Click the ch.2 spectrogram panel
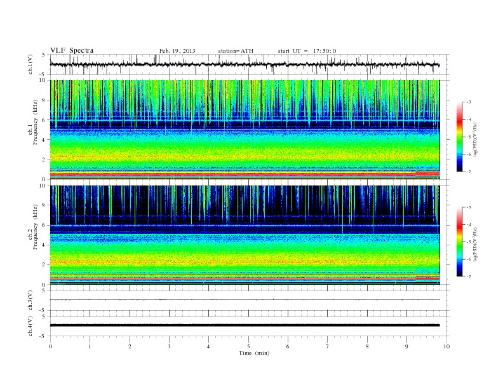Image resolution: width=503 pixels, height=389 pixels. pyautogui.click(x=245, y=235)
